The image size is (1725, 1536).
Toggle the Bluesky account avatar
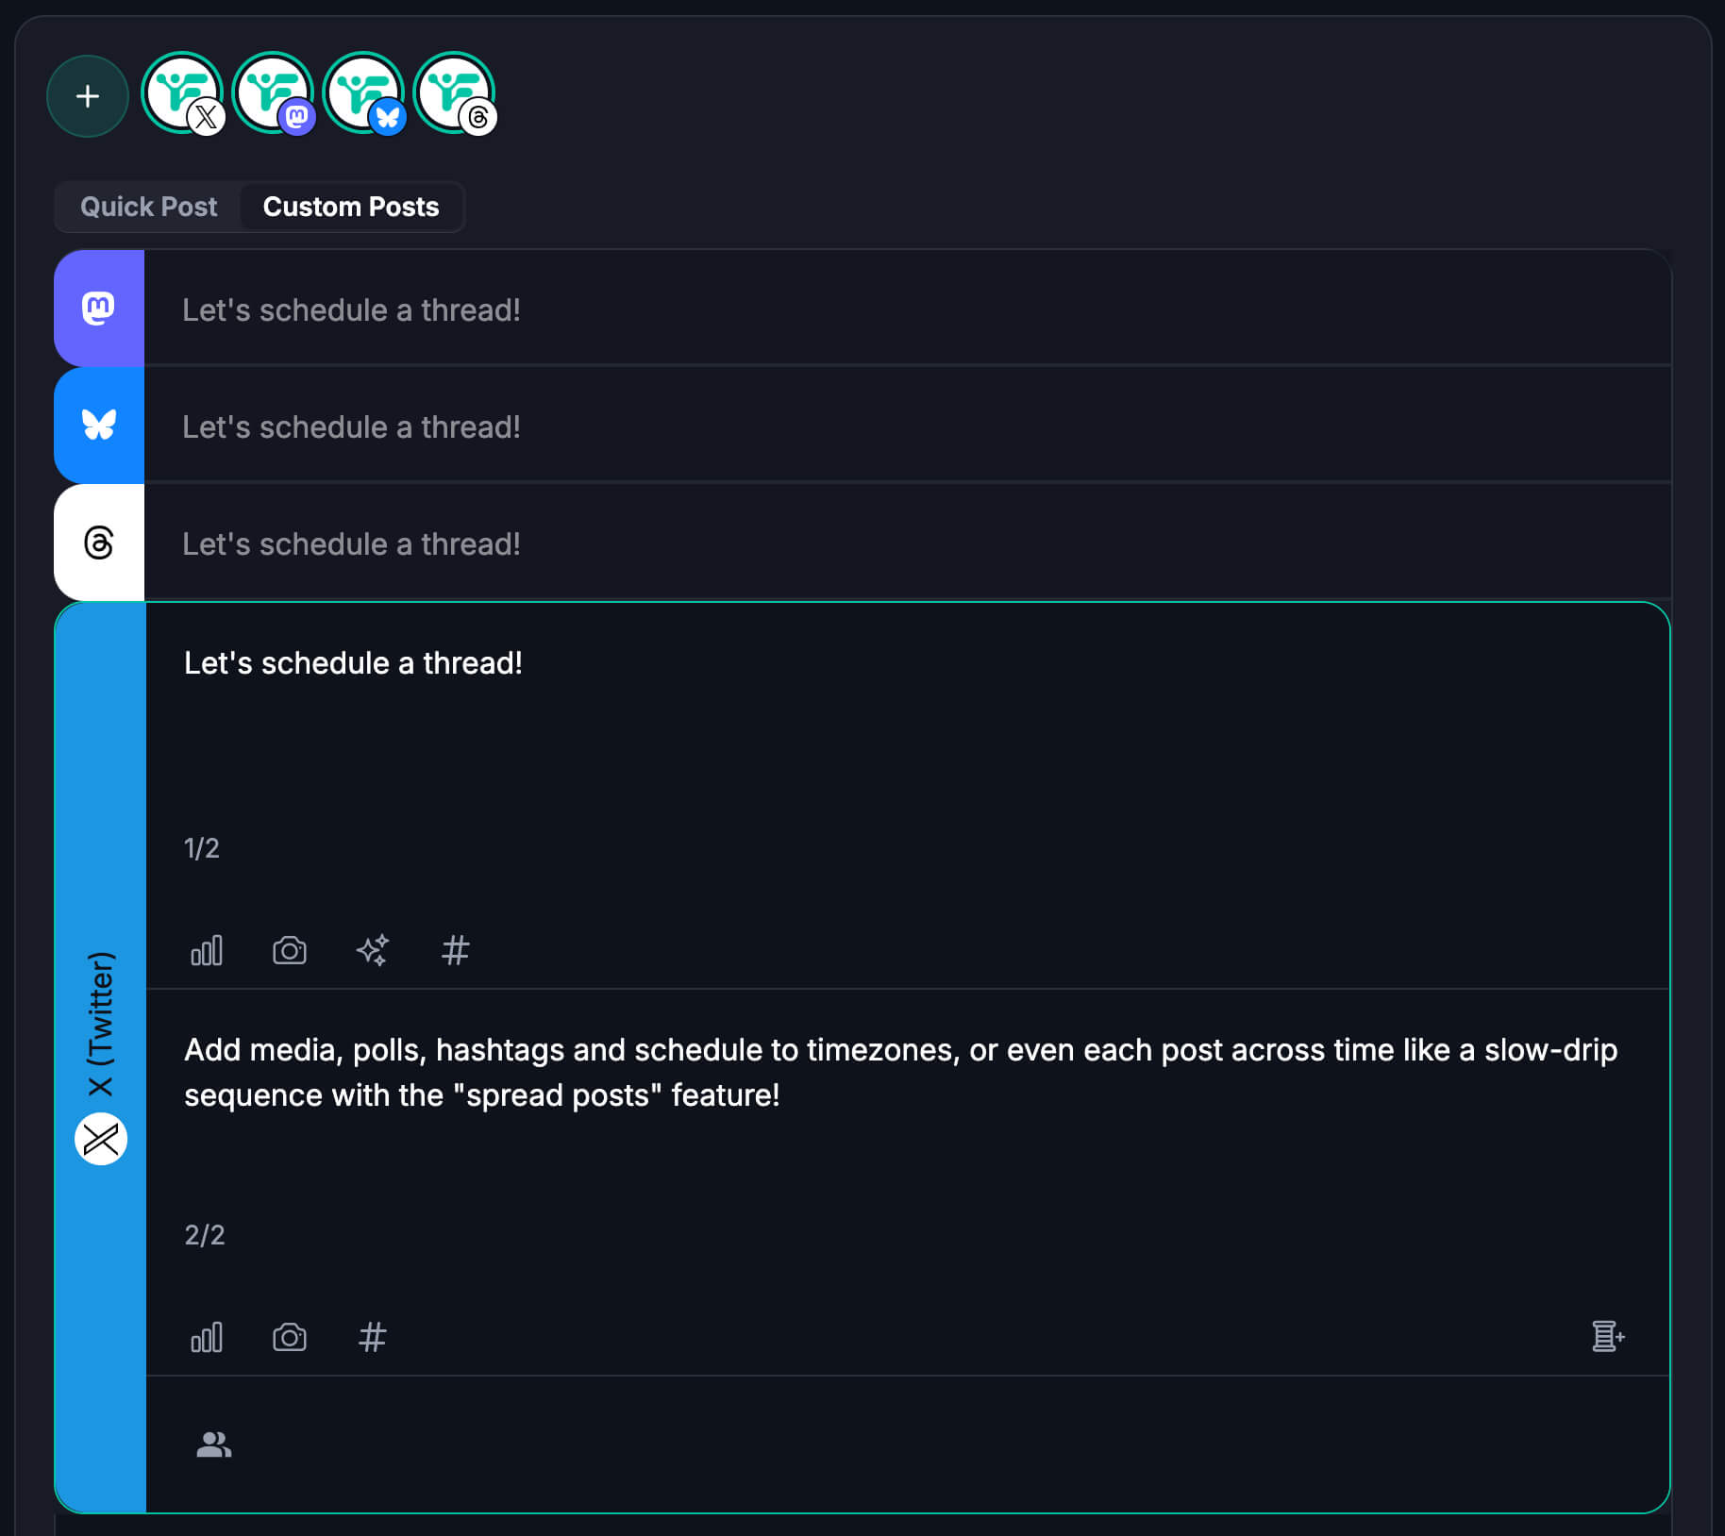tap(363, 93)
